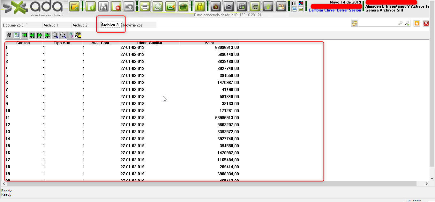Go to previous record green arrow

pos(32,35)
